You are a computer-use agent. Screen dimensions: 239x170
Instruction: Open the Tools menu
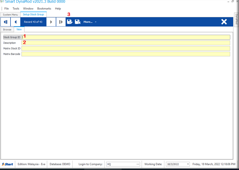(x=16, y=9)
